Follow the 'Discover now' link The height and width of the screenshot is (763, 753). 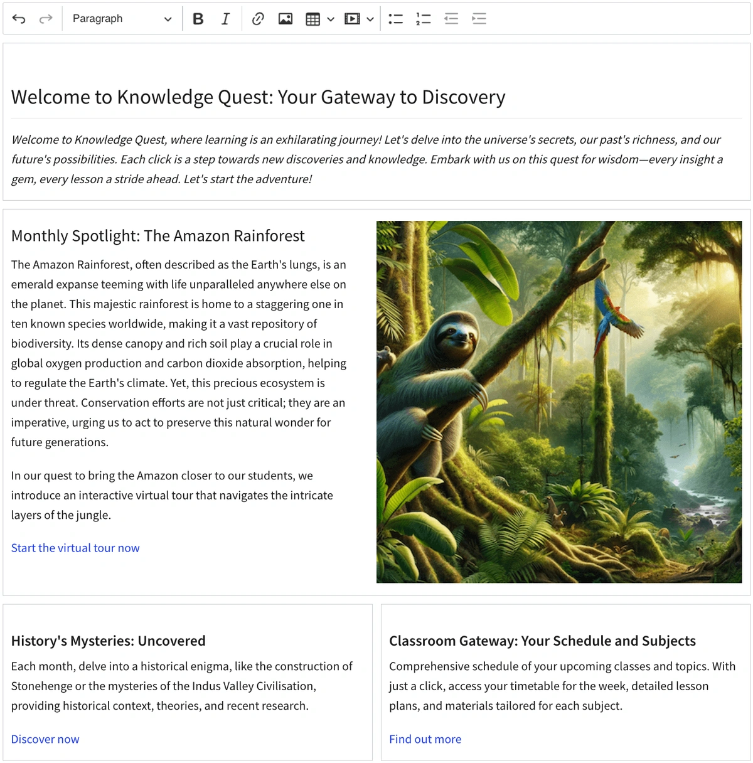[x=45, y=739]
